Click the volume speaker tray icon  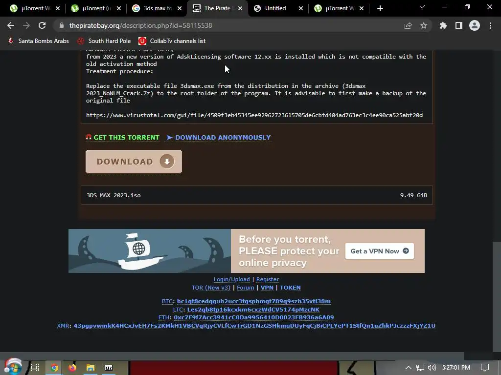432,368
